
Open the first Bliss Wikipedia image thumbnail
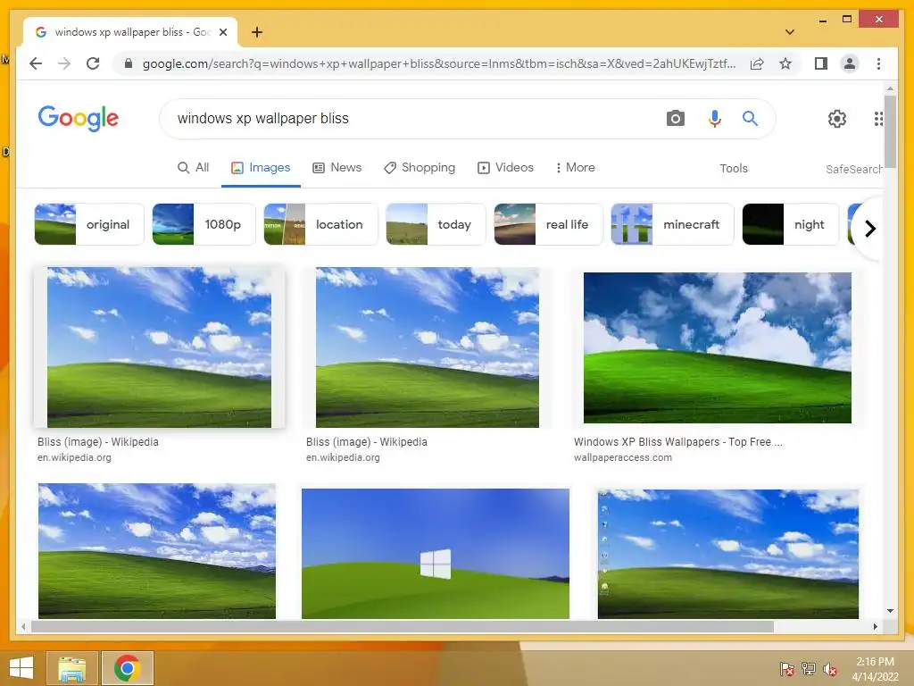tap(159, 347)
